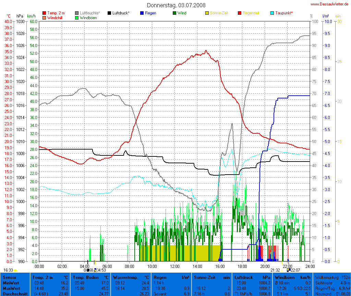The width and height of the screenshot is (351, 296).
Task: Click the yellow sun icon next to 16:33
Action: pyautogui.click(x=15, y=271)
